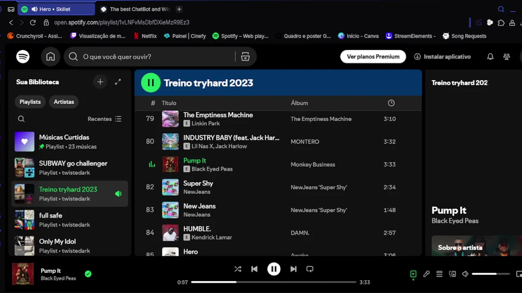Adjust the volume slider
This screenshot has width=522, height=293.
[x=491, y=274]
